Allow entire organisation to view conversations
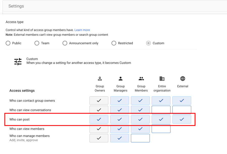Image resolution: width=227 pixels, height=154 pixels. point(161,110)
